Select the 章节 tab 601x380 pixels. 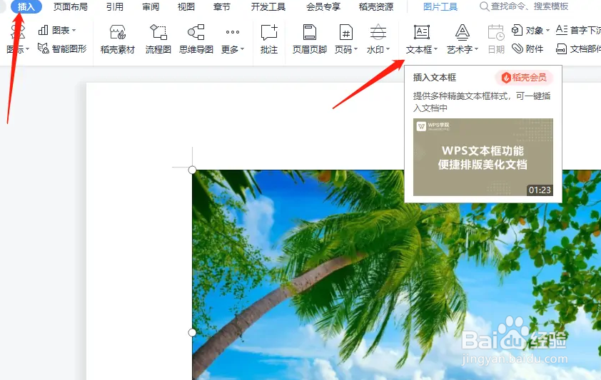221,7
